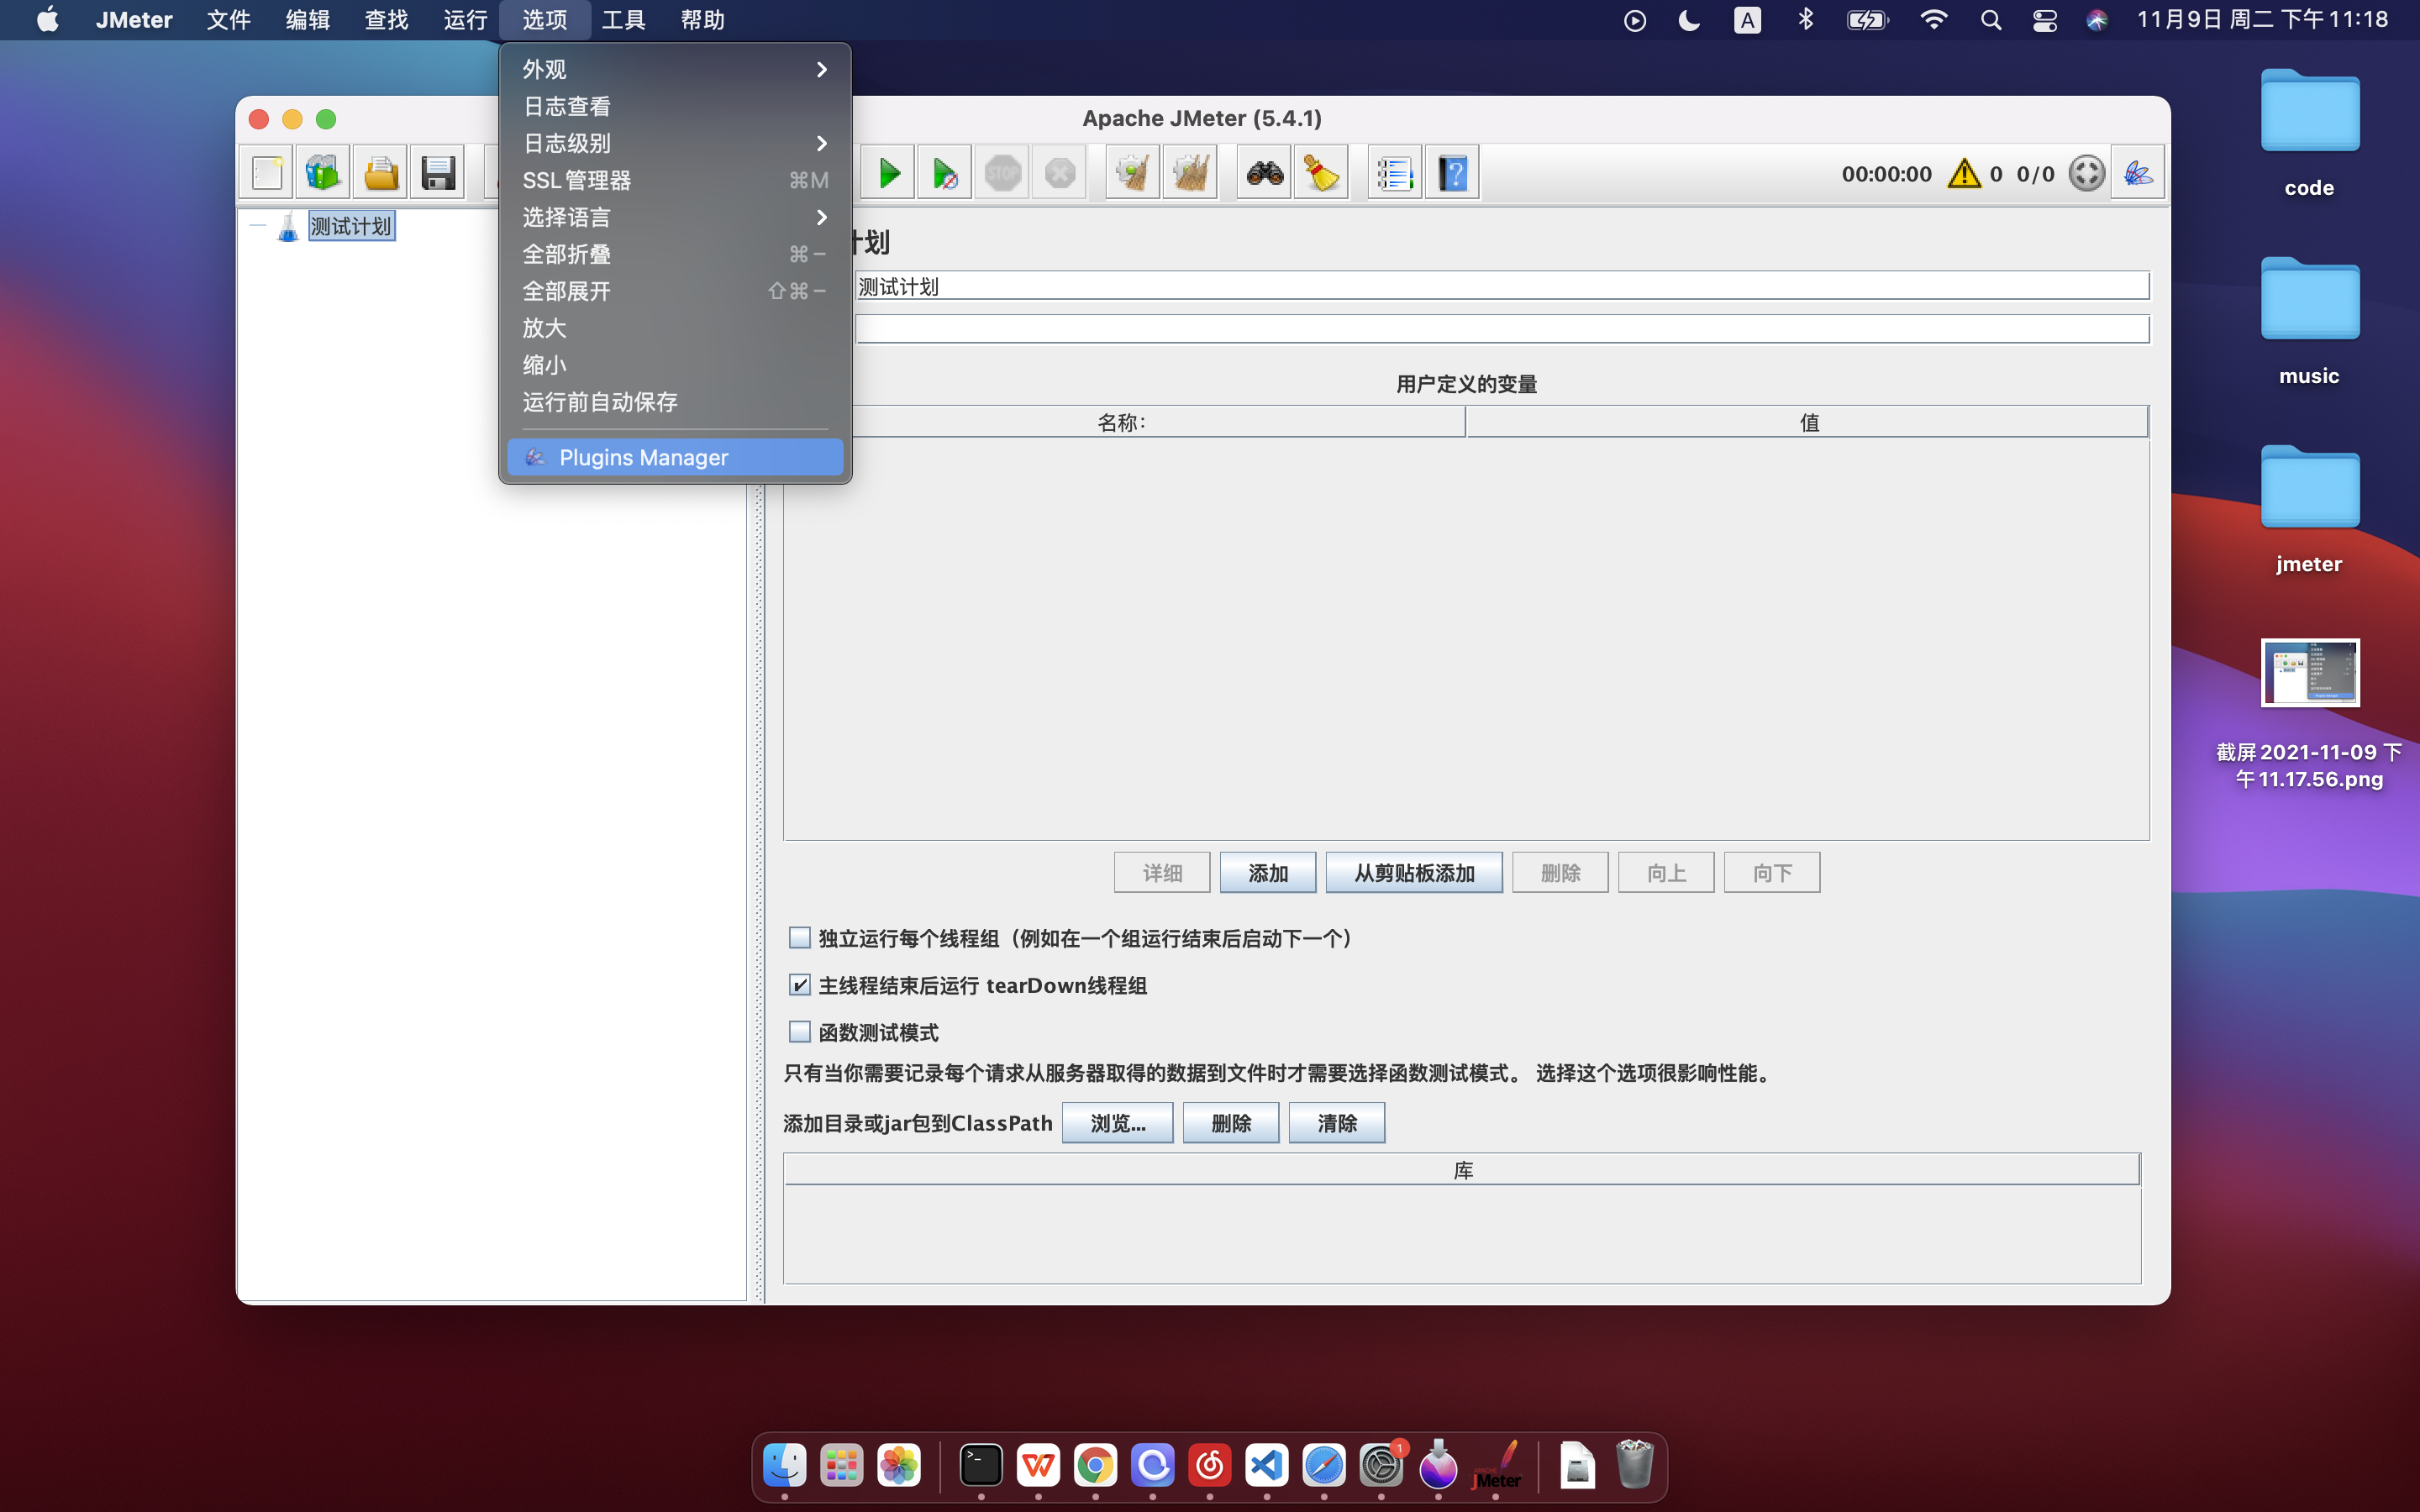Select 测试计划 node in the tree
The width and height of the screenshot is (2420, 1512).
click(351, 226)
